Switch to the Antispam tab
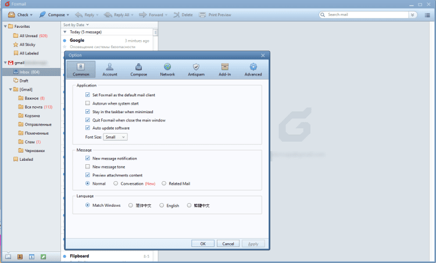Screen dimensions: 436x263 pyautogui.click(x=196, y=70)
